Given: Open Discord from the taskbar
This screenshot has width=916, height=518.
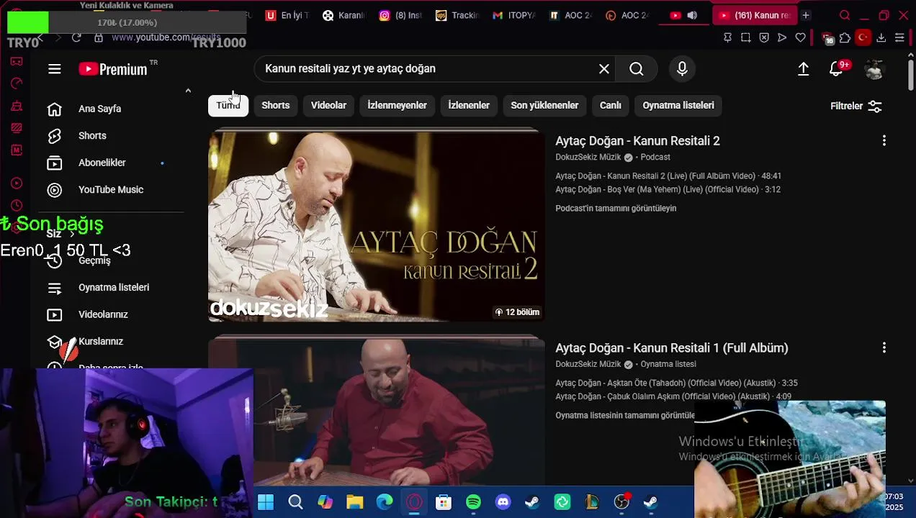Looking at the screenshot, I should click(503, 502).
